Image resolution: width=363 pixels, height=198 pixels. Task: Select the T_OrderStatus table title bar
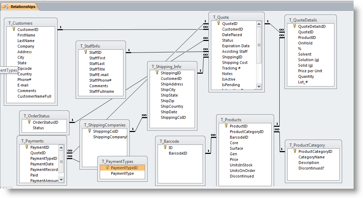[44, 116]
